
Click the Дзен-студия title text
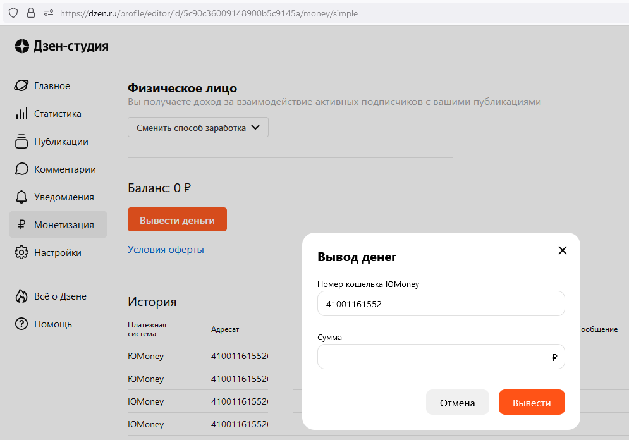click(x=71, y=46)
